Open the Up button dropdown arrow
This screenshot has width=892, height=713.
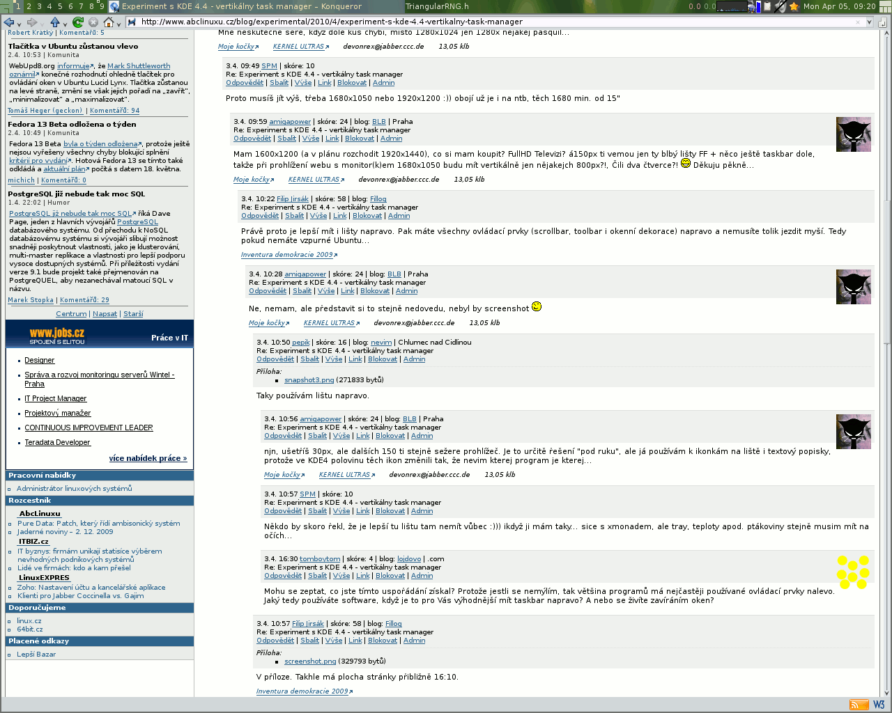(x=66, y=24)
